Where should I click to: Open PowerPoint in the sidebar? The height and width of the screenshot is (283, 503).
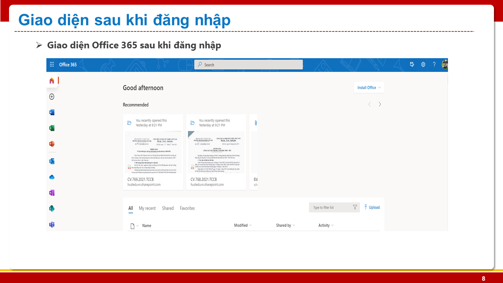[52, 144]
